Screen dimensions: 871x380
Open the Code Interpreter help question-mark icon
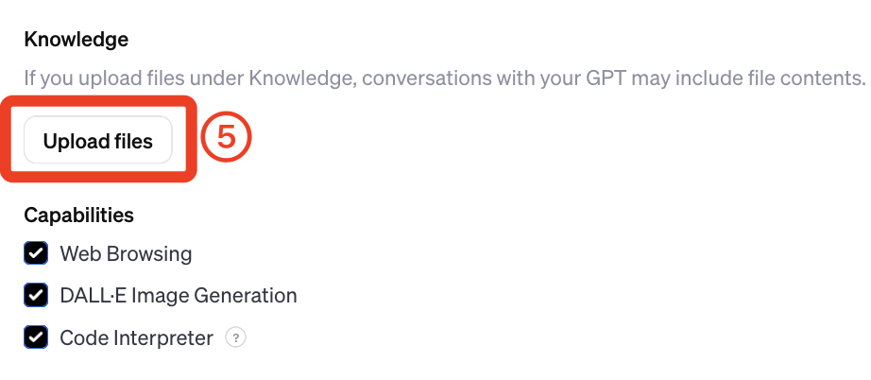pos(235,337)
